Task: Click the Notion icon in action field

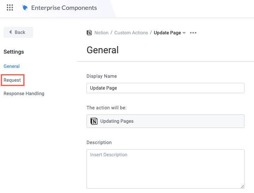Action: coord(94,121)
